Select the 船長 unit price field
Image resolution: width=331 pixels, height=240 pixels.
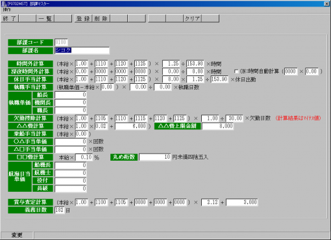[71, 95]
